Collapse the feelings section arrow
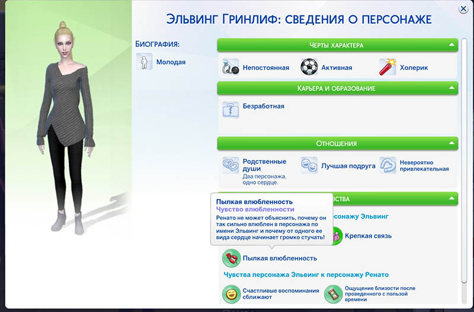Screen dimensions: 474x312 (x=451, y=198)
